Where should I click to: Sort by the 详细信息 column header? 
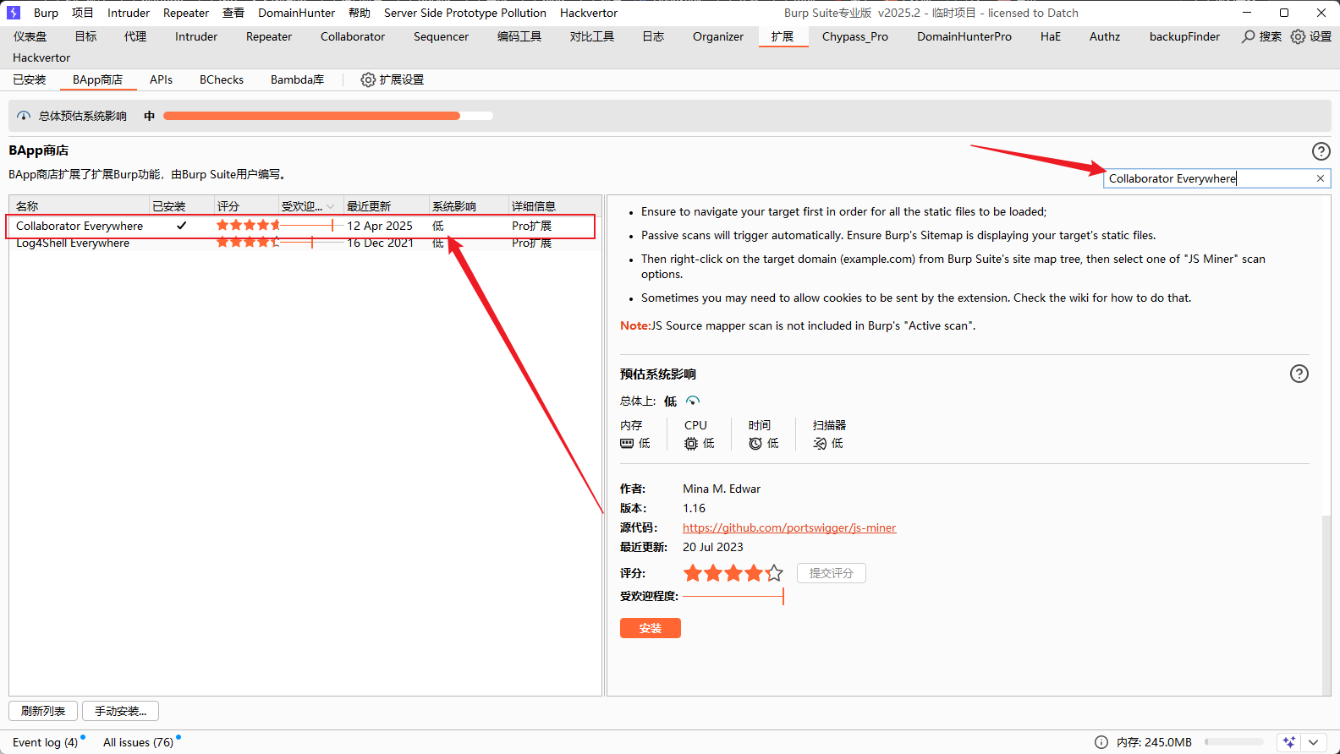pyautogui.click(x=553, y=206)
